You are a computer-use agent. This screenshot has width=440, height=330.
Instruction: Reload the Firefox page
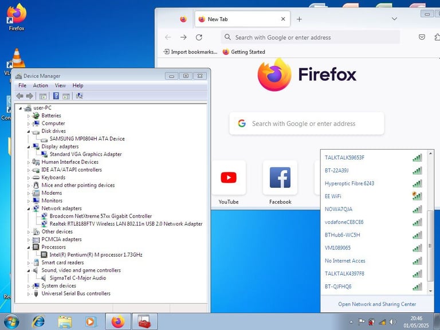tap(199, 37)
